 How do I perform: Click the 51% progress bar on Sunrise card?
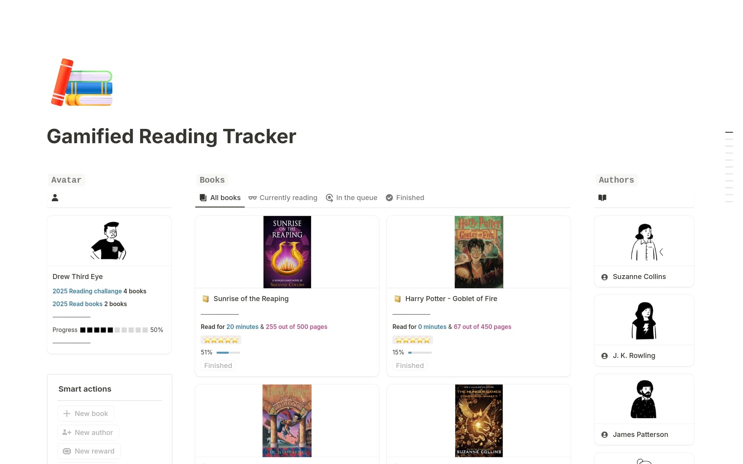(228, 353)
